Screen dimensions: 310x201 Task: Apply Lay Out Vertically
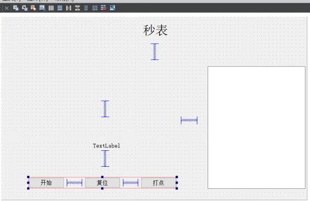(60, 8)
